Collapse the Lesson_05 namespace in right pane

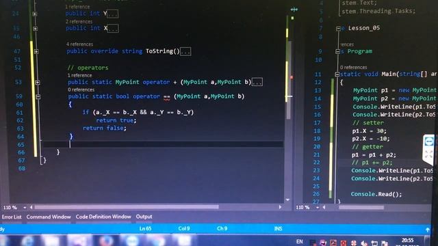(x=338, y=29)
